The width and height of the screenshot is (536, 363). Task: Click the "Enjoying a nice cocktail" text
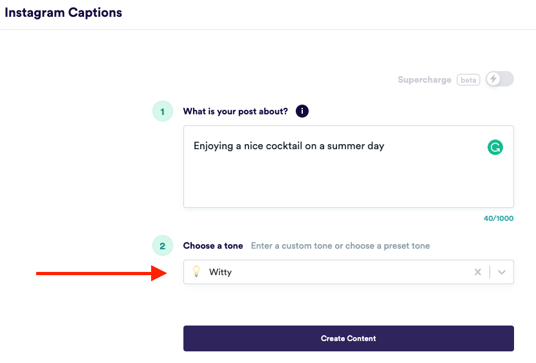(289, 146)
